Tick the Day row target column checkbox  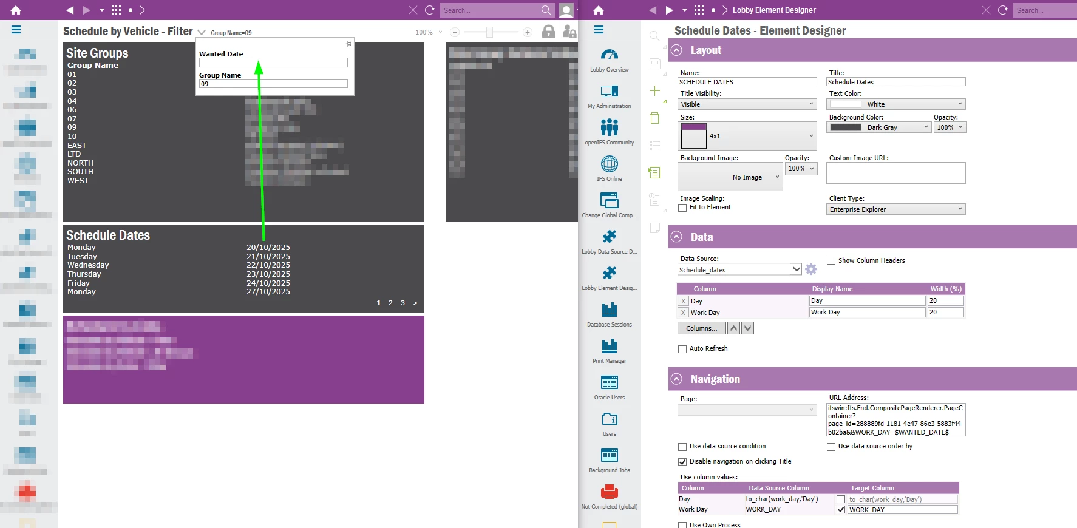point(841,499)
